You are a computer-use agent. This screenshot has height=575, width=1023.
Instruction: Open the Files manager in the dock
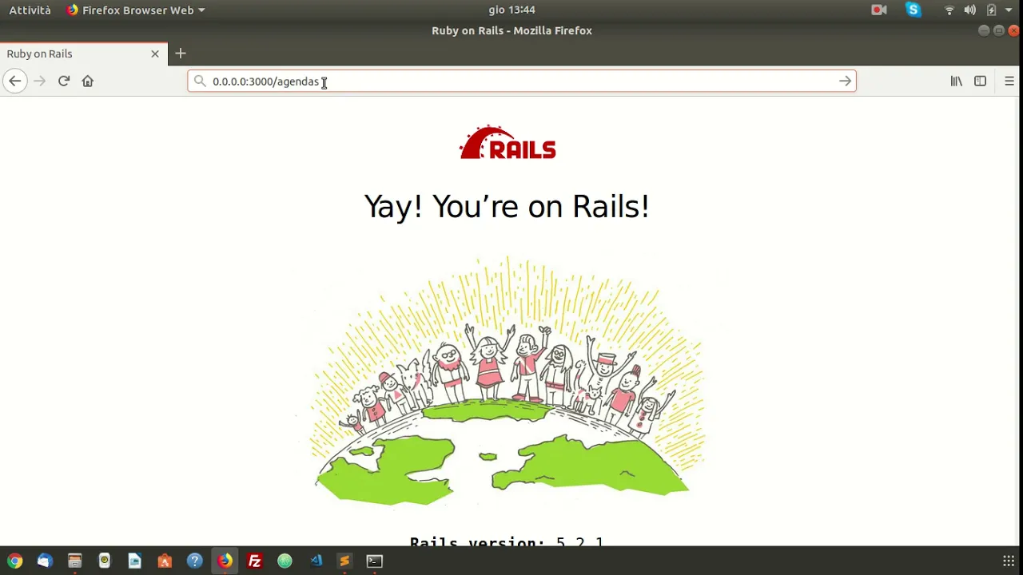pos(74,561)
